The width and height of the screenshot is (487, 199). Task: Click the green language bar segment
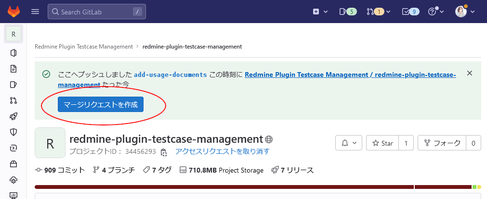[x=474, y=187]
